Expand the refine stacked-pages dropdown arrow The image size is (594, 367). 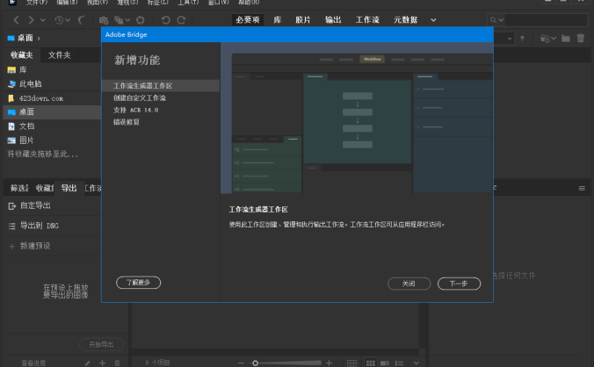click(127, 20)
